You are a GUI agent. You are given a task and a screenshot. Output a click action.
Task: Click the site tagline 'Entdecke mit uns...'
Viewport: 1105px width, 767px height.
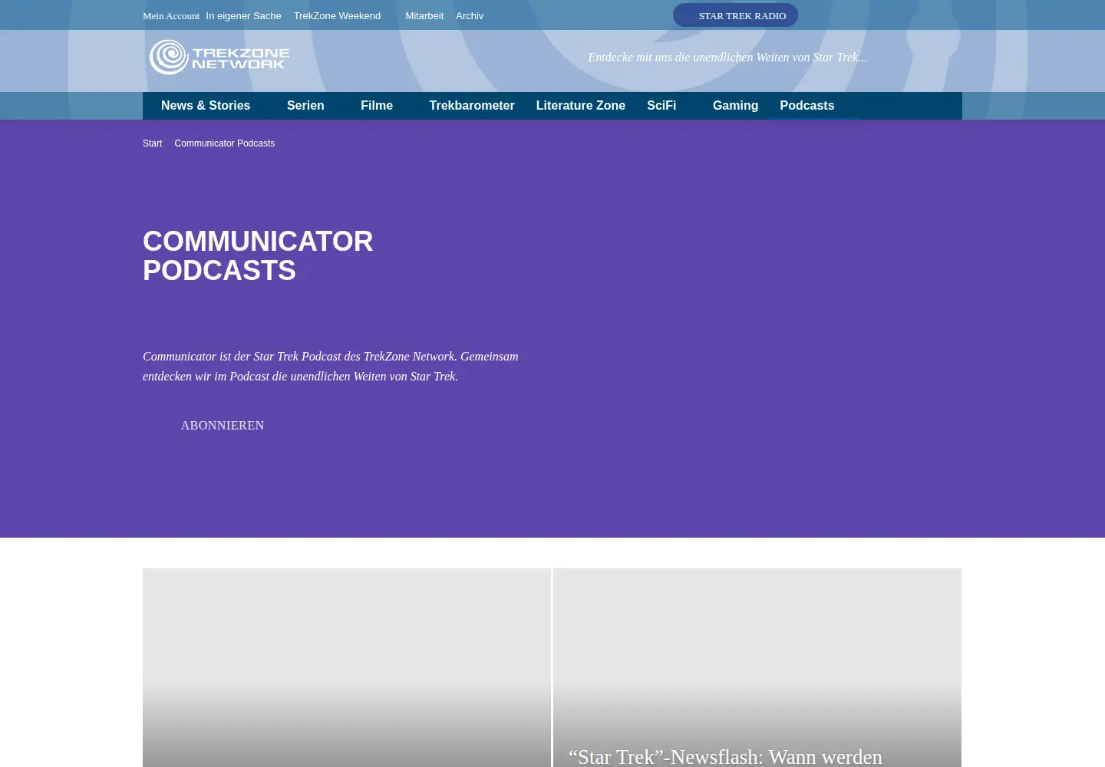point(727,58)
